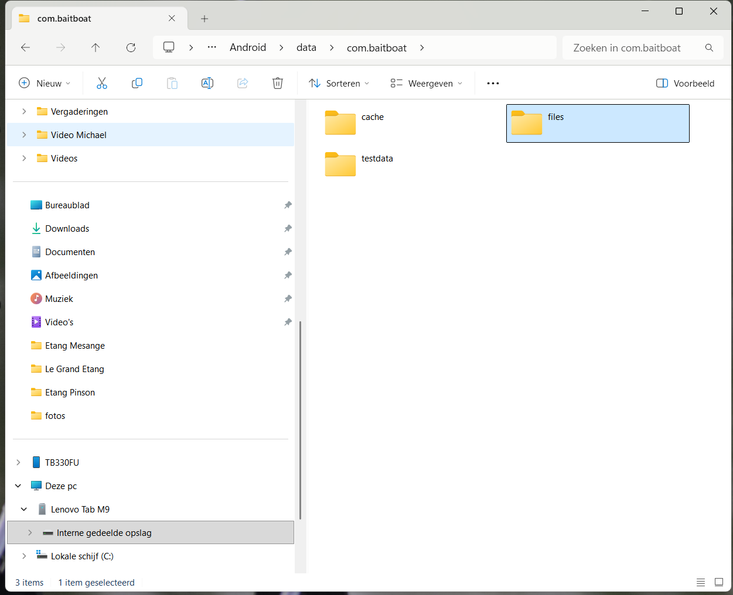
Task: Select Downloads in the quick access list
Action: click(x=67, y=228)
